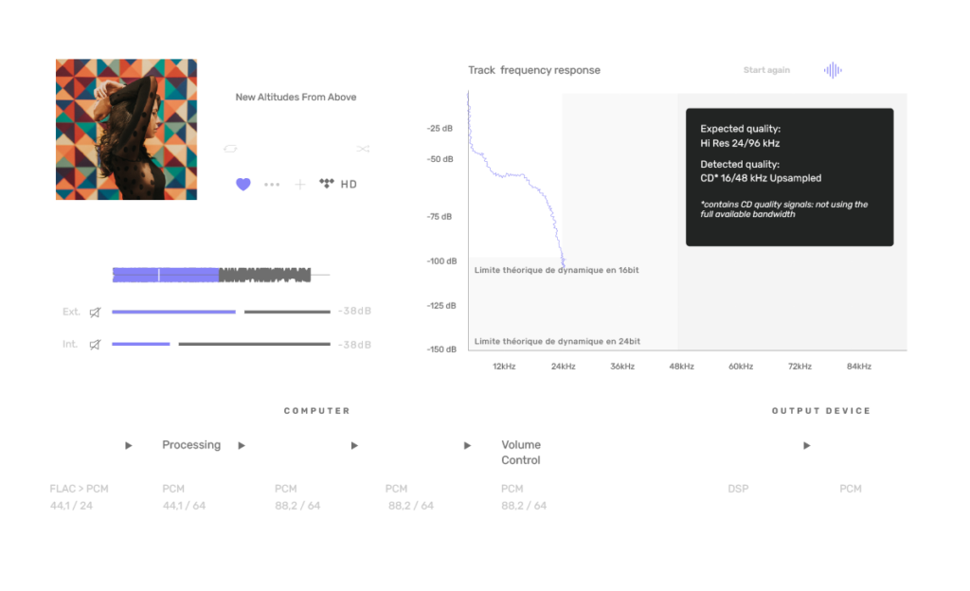970x591 pixels.
Task: Click the shuffle icon
Action: click(363, 149)
